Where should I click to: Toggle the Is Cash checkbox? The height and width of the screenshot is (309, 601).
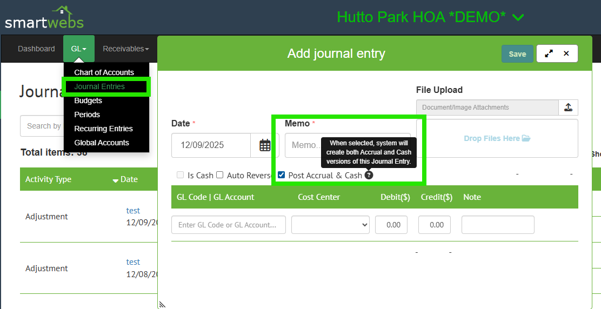(x=181, y=175)
